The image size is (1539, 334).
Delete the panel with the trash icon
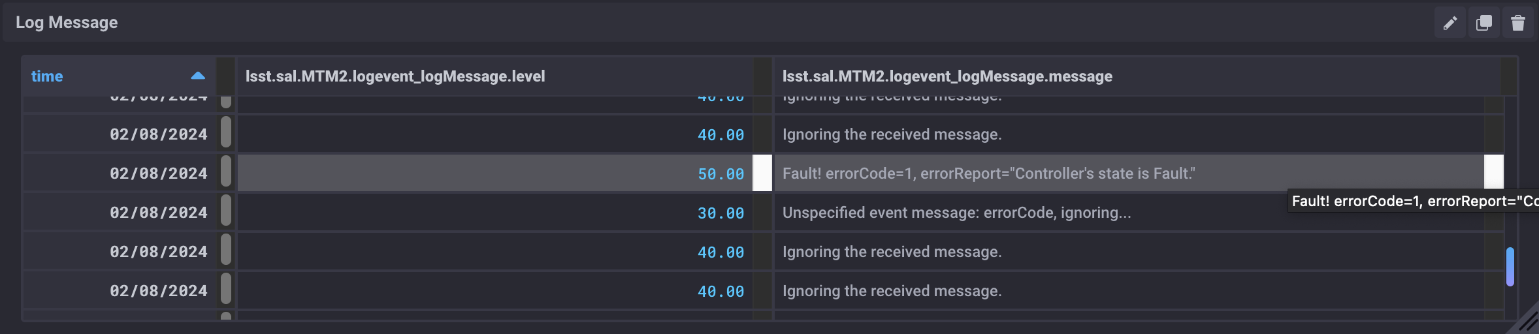[x=1517, y=23]
